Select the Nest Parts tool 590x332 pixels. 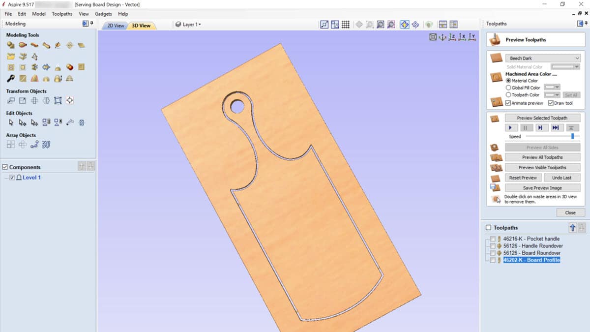[x=46, y=144]
